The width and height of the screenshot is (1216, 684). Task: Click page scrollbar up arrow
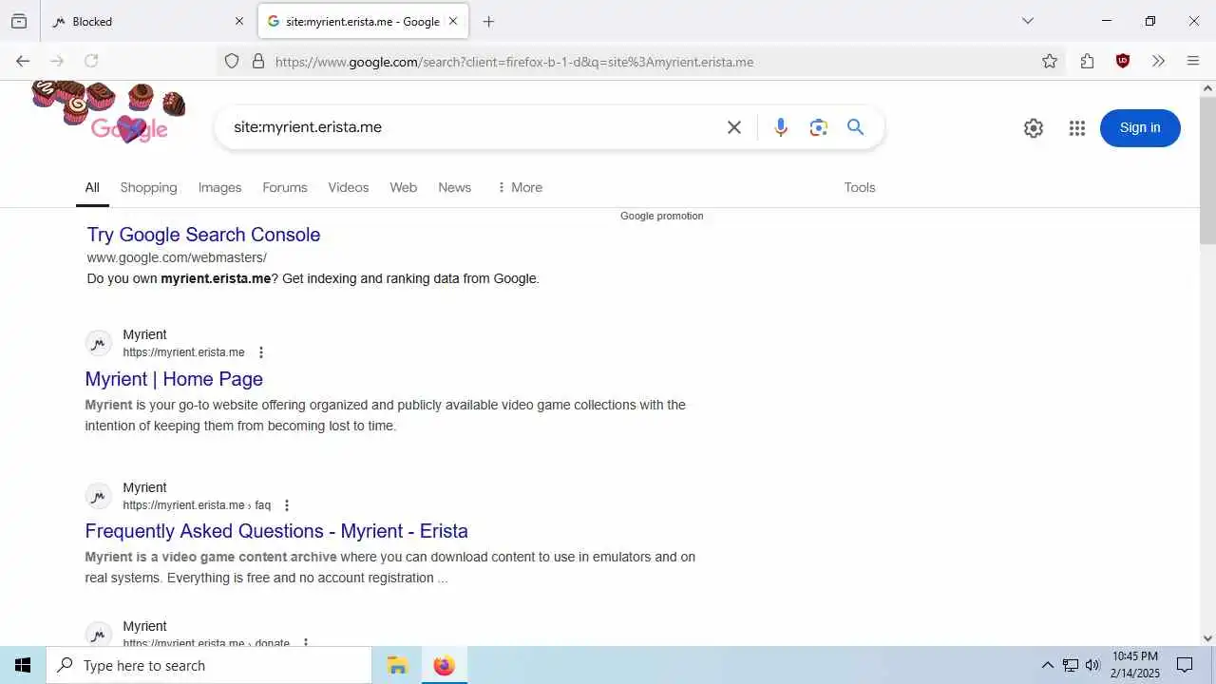1207,88
